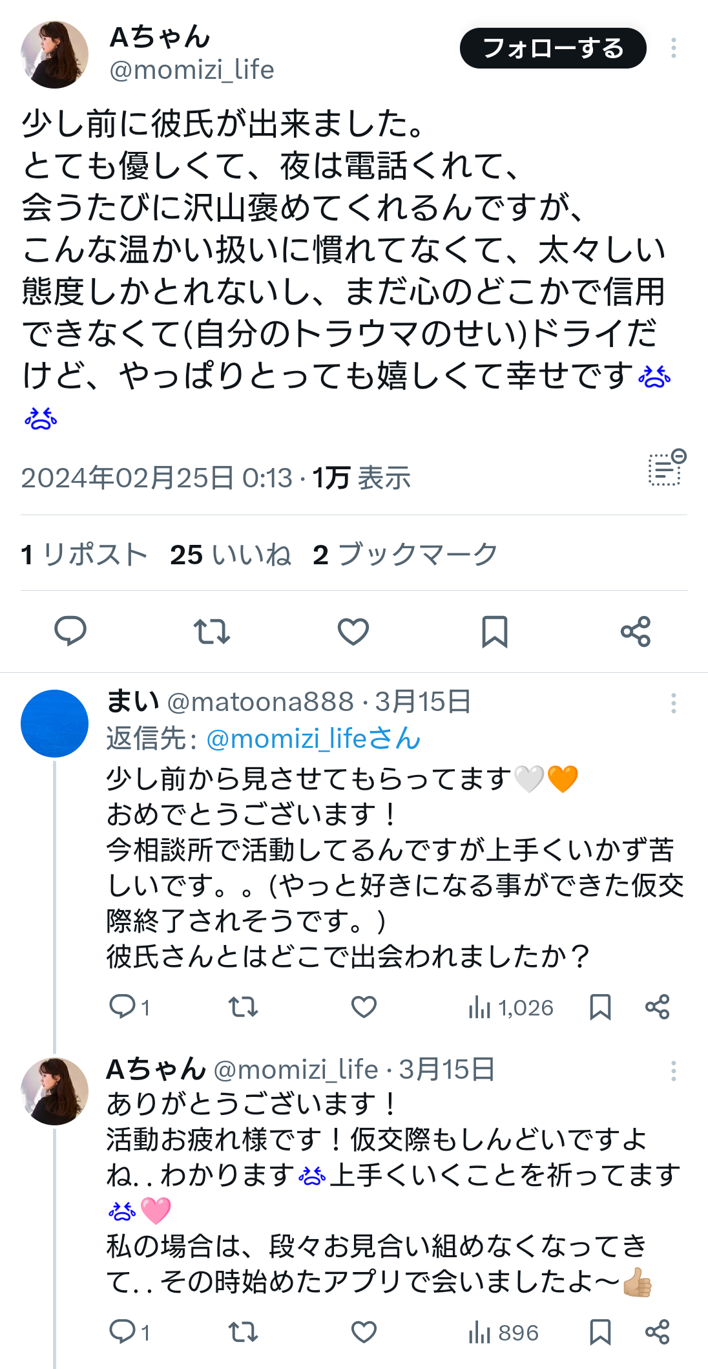Tap the フォローする follow button
The height and width of the screenshot is (1369, 708).
(x=553, y=48)
